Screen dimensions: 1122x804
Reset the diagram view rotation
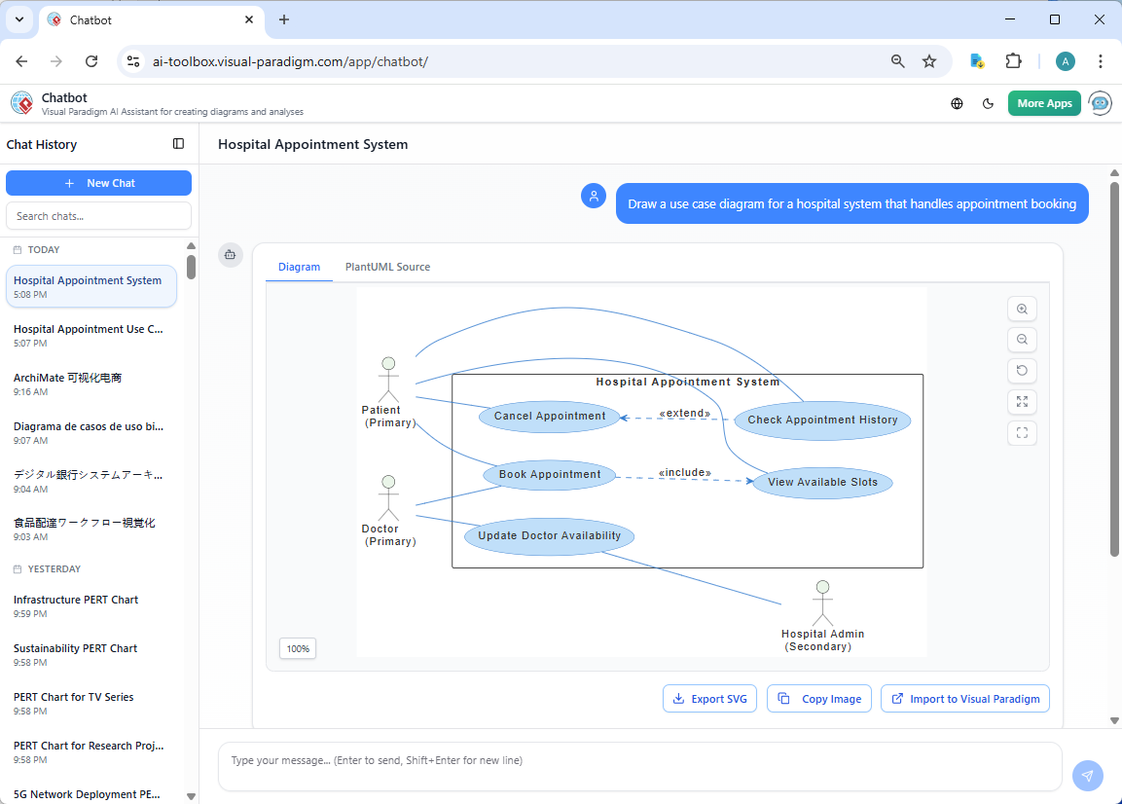pyautogui.click(x=1022, y=371)
